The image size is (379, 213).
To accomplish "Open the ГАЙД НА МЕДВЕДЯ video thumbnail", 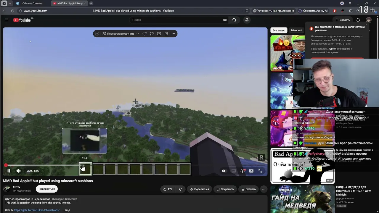I will tap(302, 199).
